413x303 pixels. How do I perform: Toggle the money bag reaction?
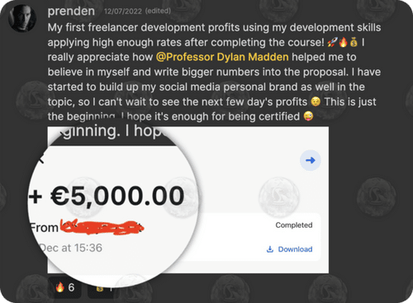pyautogui.click(x=102, y=289)
